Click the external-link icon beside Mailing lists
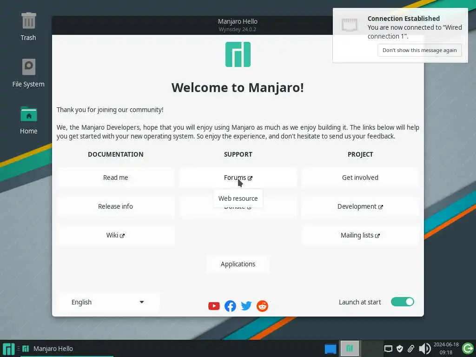 [377, 236]
